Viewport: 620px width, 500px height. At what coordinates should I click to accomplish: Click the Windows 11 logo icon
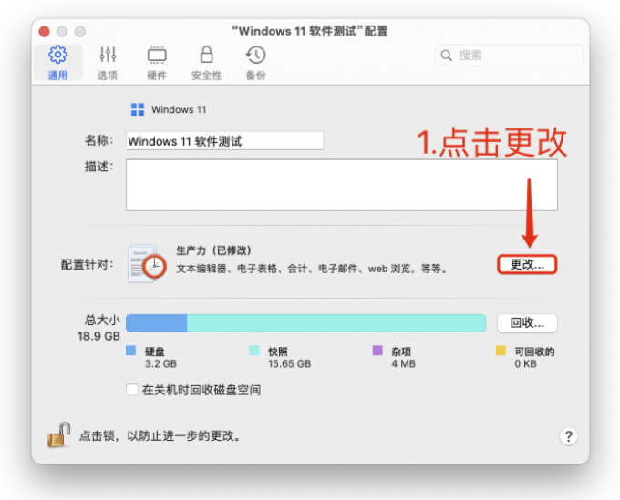[137, 109]
